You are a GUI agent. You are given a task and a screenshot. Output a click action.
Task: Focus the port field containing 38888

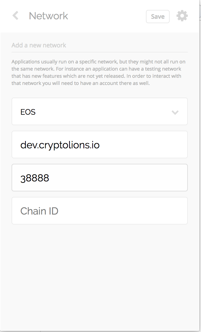pyautogui.click(x=99, y=178)
